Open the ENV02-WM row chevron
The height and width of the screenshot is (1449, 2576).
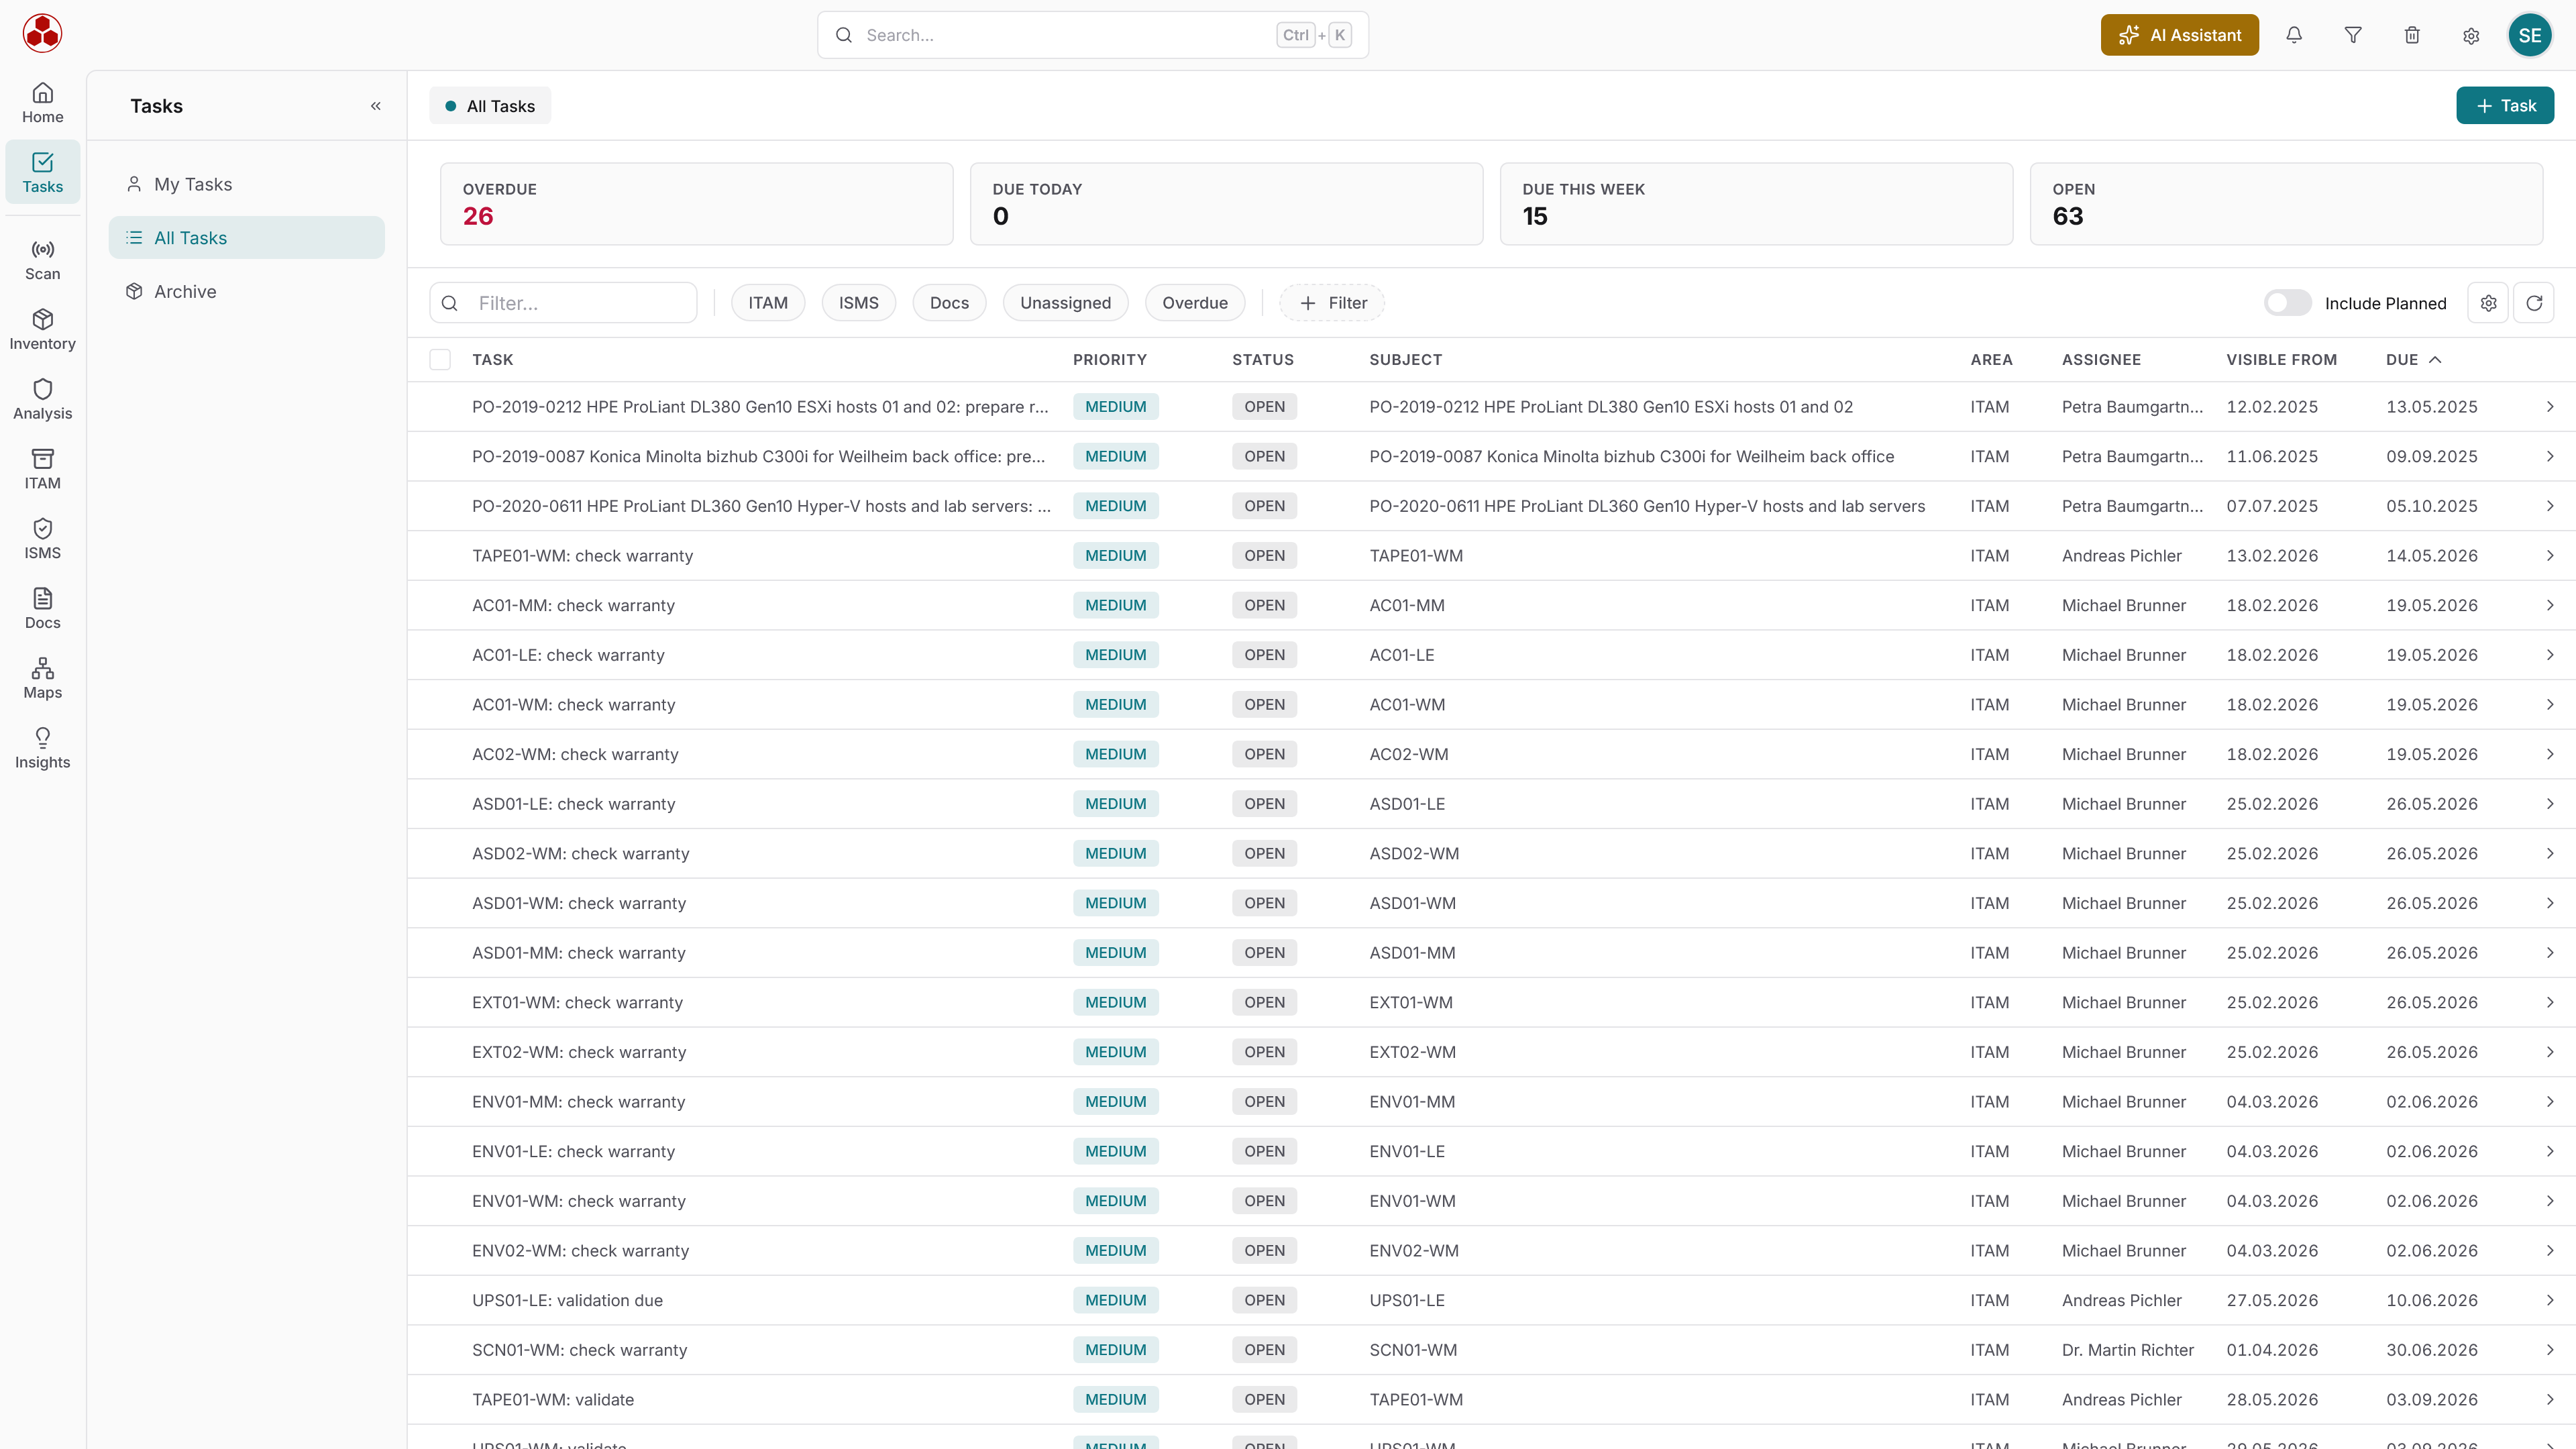click(2550, 1251)
